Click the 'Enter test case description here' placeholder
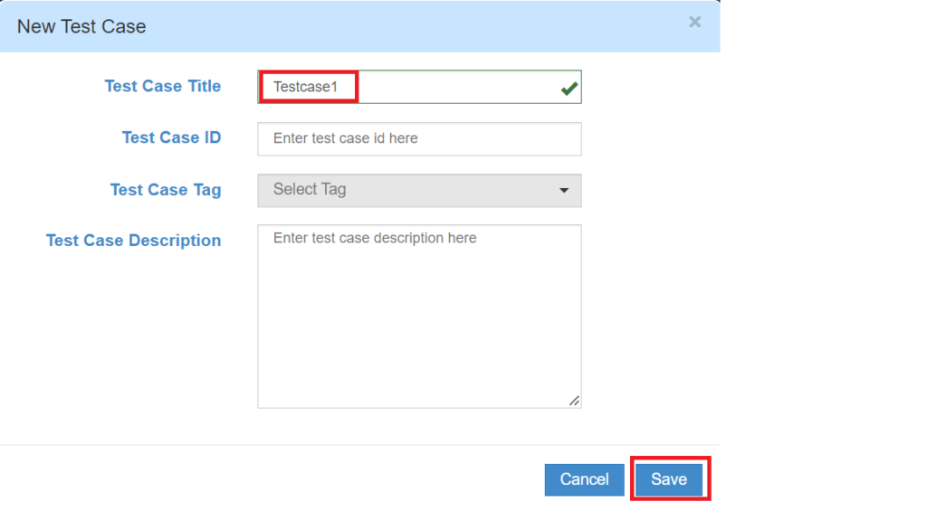927x521 pixels. (374, 239)
